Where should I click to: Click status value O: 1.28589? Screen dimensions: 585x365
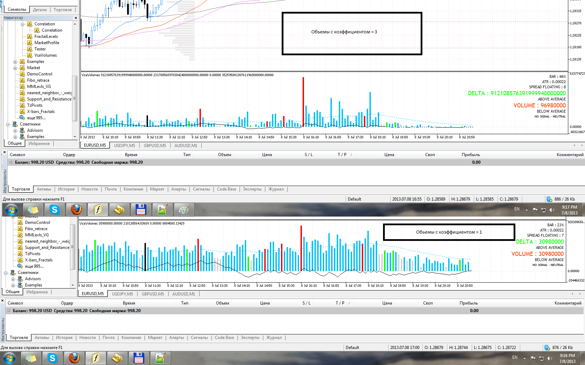[436, 199]
